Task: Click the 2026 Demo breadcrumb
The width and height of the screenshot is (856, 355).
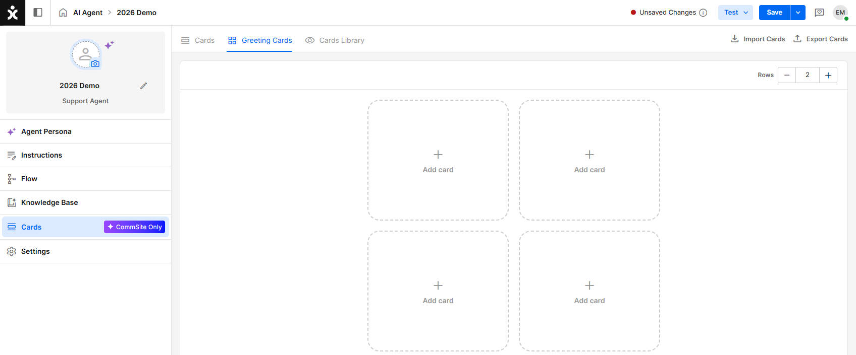Action: (137, 13)
